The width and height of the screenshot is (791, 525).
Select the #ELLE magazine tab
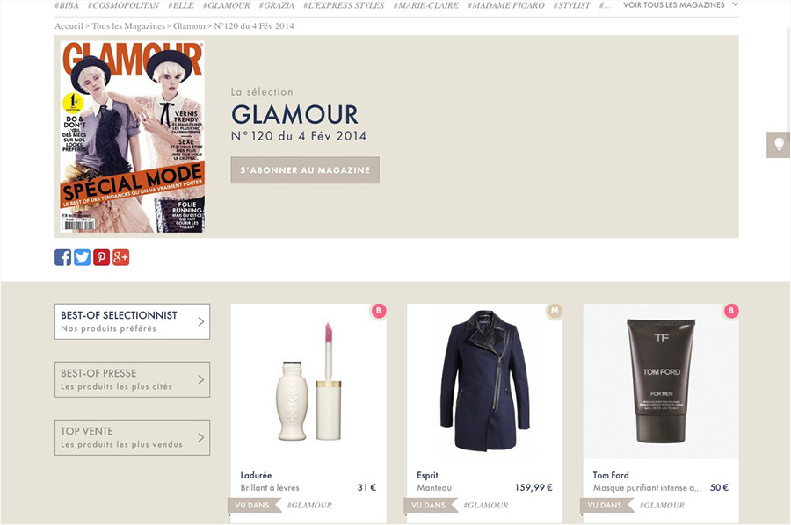pyautogui.click(x=180, y=5)
